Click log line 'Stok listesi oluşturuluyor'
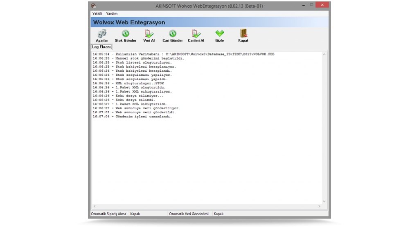Image resolution: width=419 pixels, height=227 pixels. (132, 62)
